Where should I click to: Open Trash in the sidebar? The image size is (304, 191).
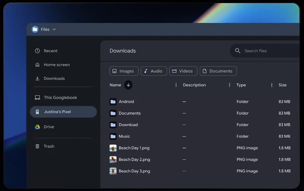click(x=49, y=146)
